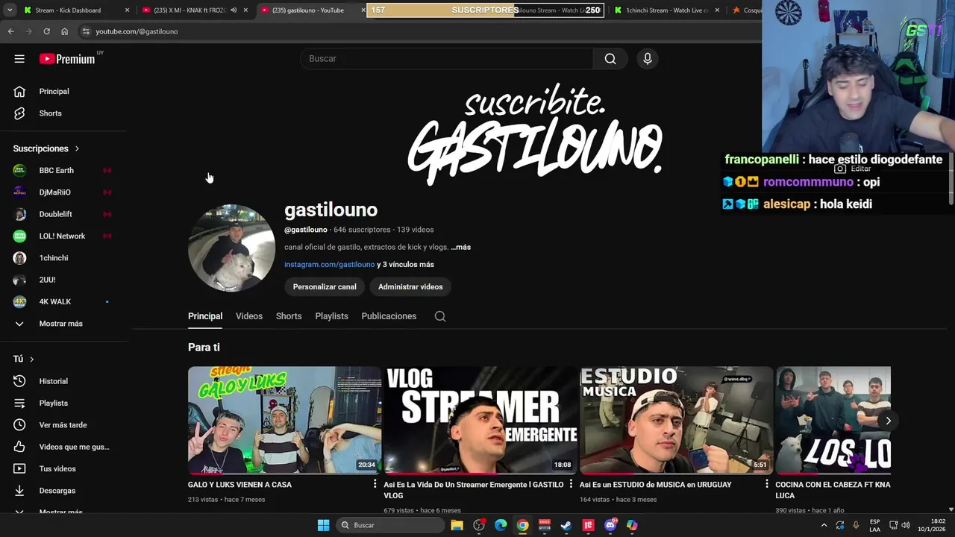Screen dimensions: 955x537
Task: Search within channel using the tab-bar magnifier
Action: tap(440, 316)
